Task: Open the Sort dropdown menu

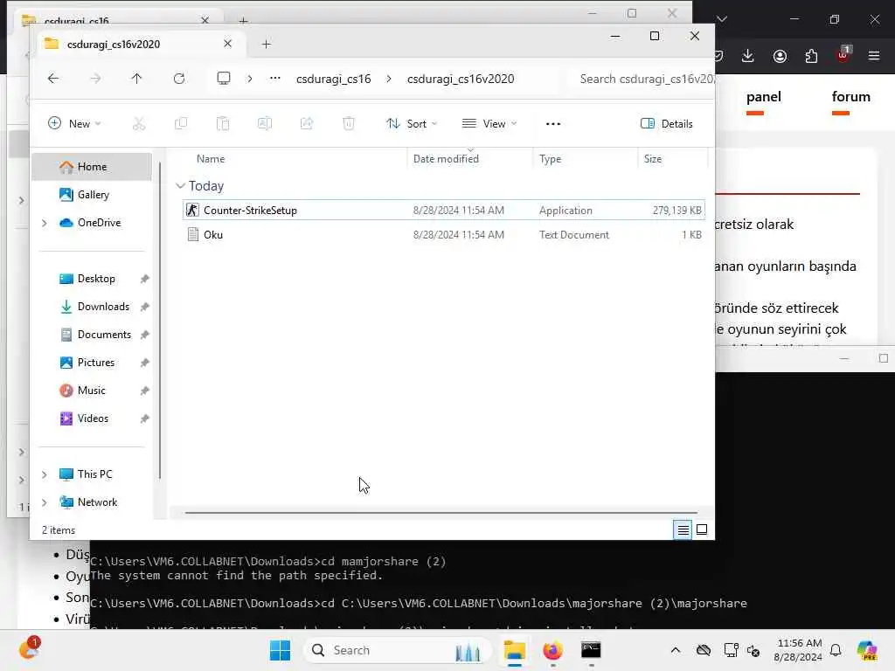Action: click(412, 124)
